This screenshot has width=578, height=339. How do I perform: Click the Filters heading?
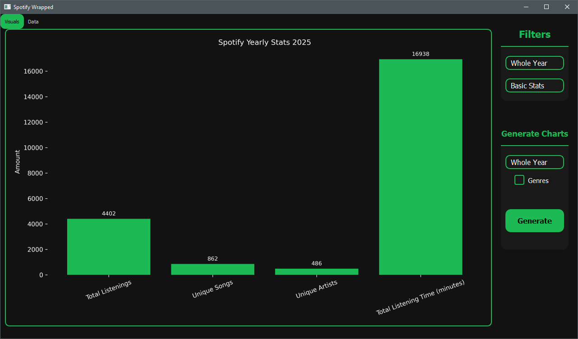(535, 35)
